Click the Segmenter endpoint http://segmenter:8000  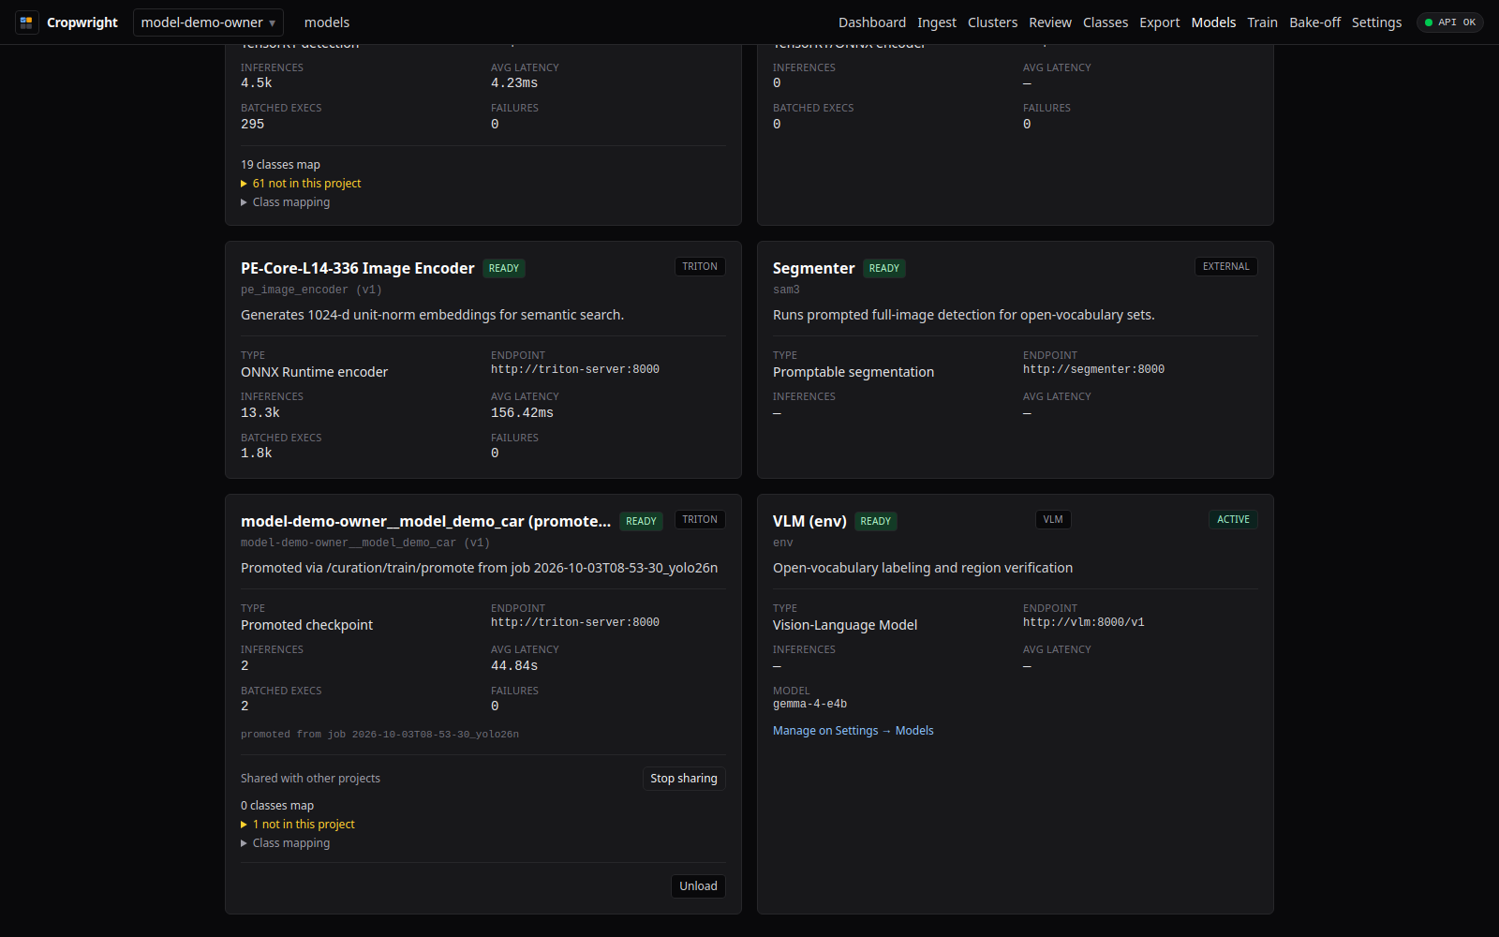pyautogui.click(x=1093, y=369)
